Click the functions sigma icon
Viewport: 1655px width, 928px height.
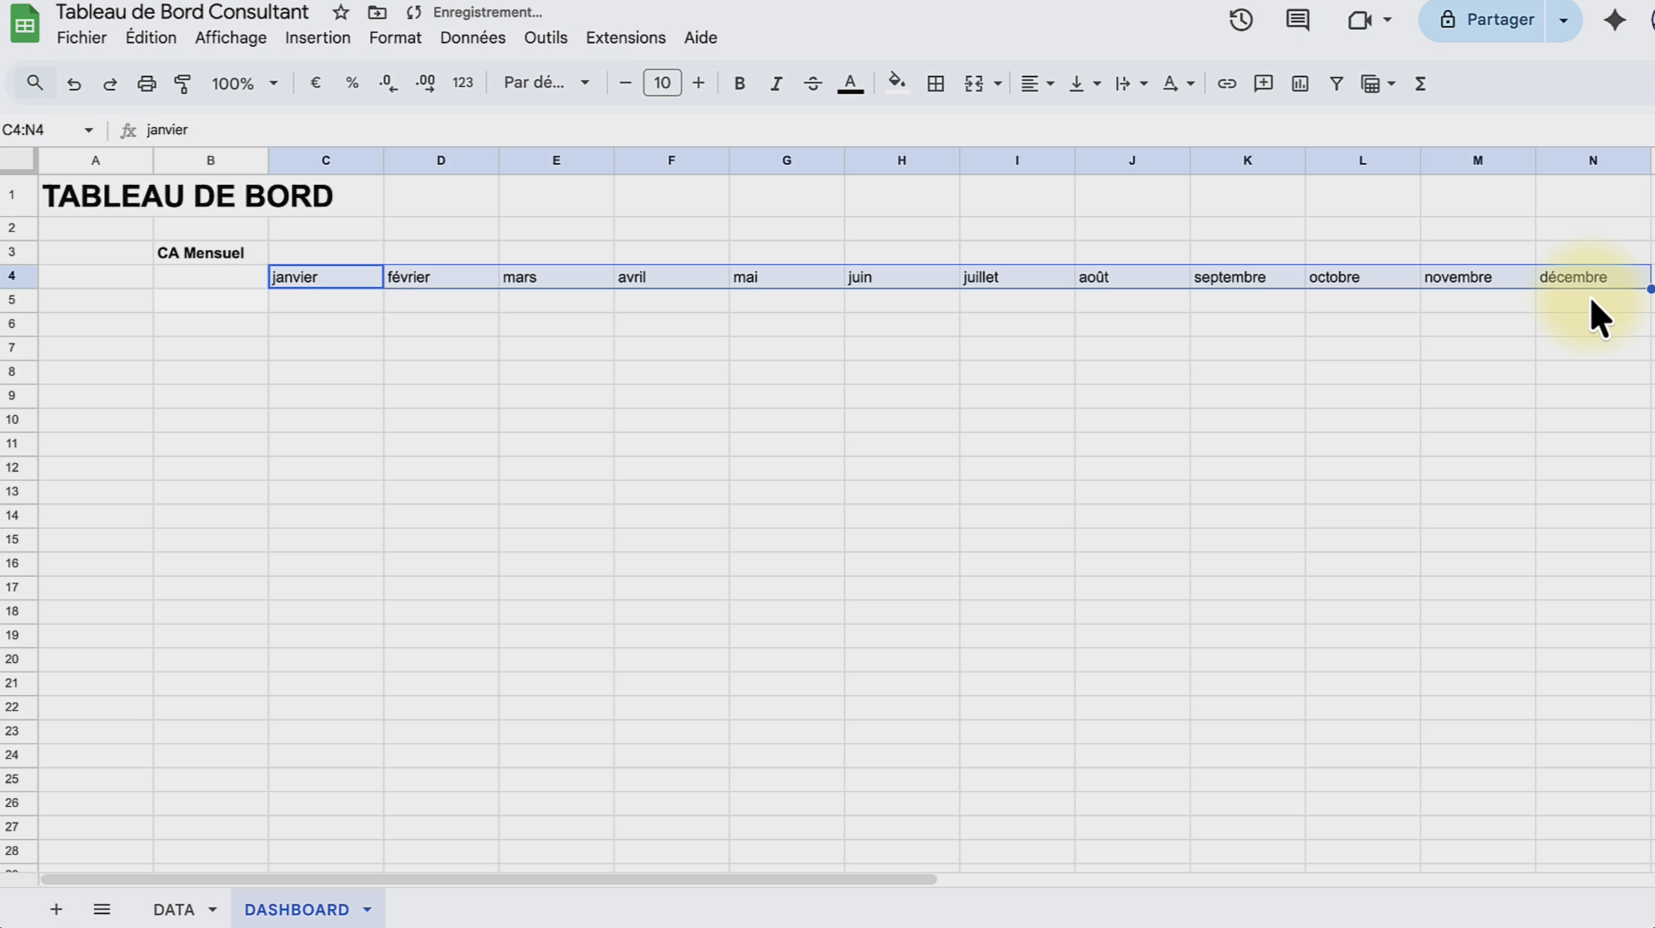[x=1421, y=84]
